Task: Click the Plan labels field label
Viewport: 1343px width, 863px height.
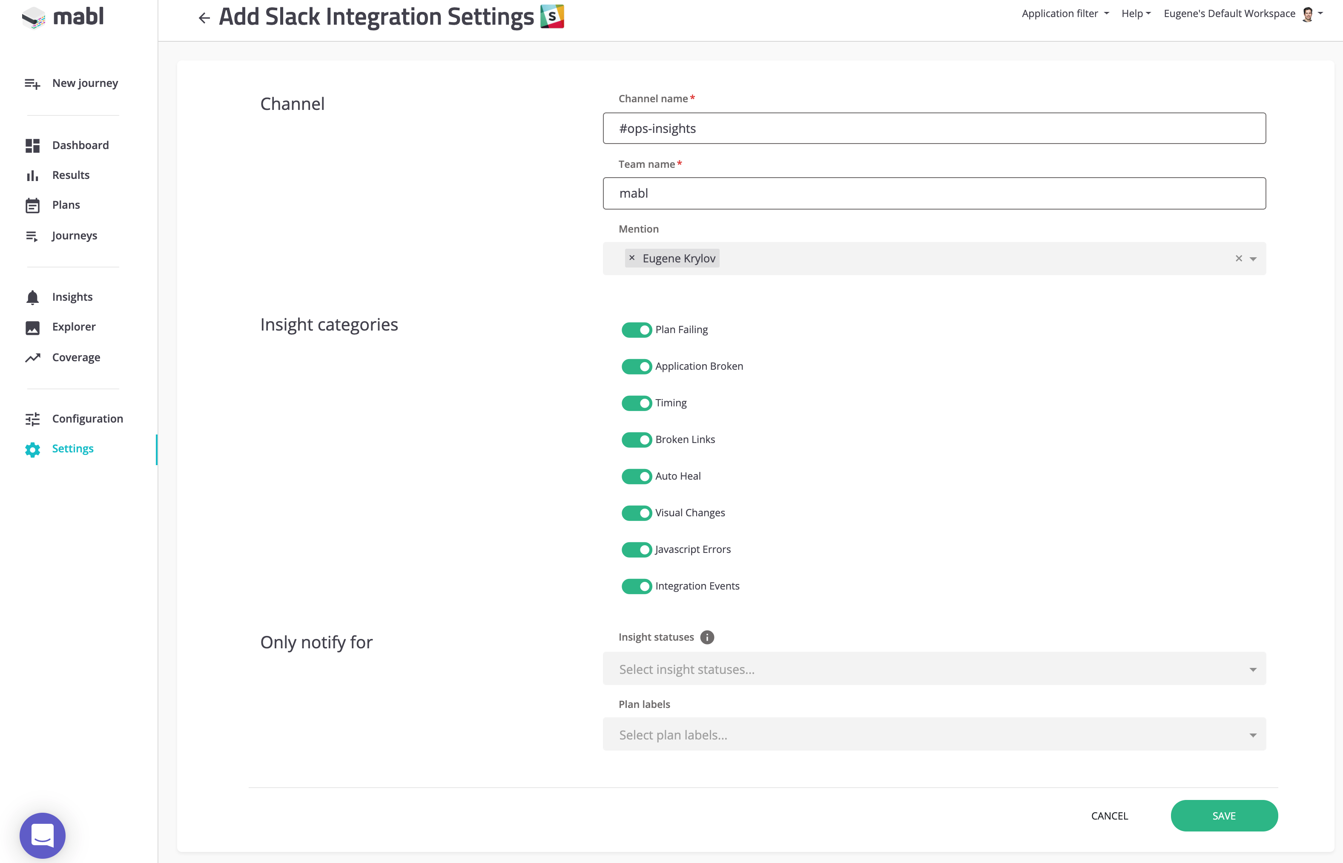Action: 644,704
